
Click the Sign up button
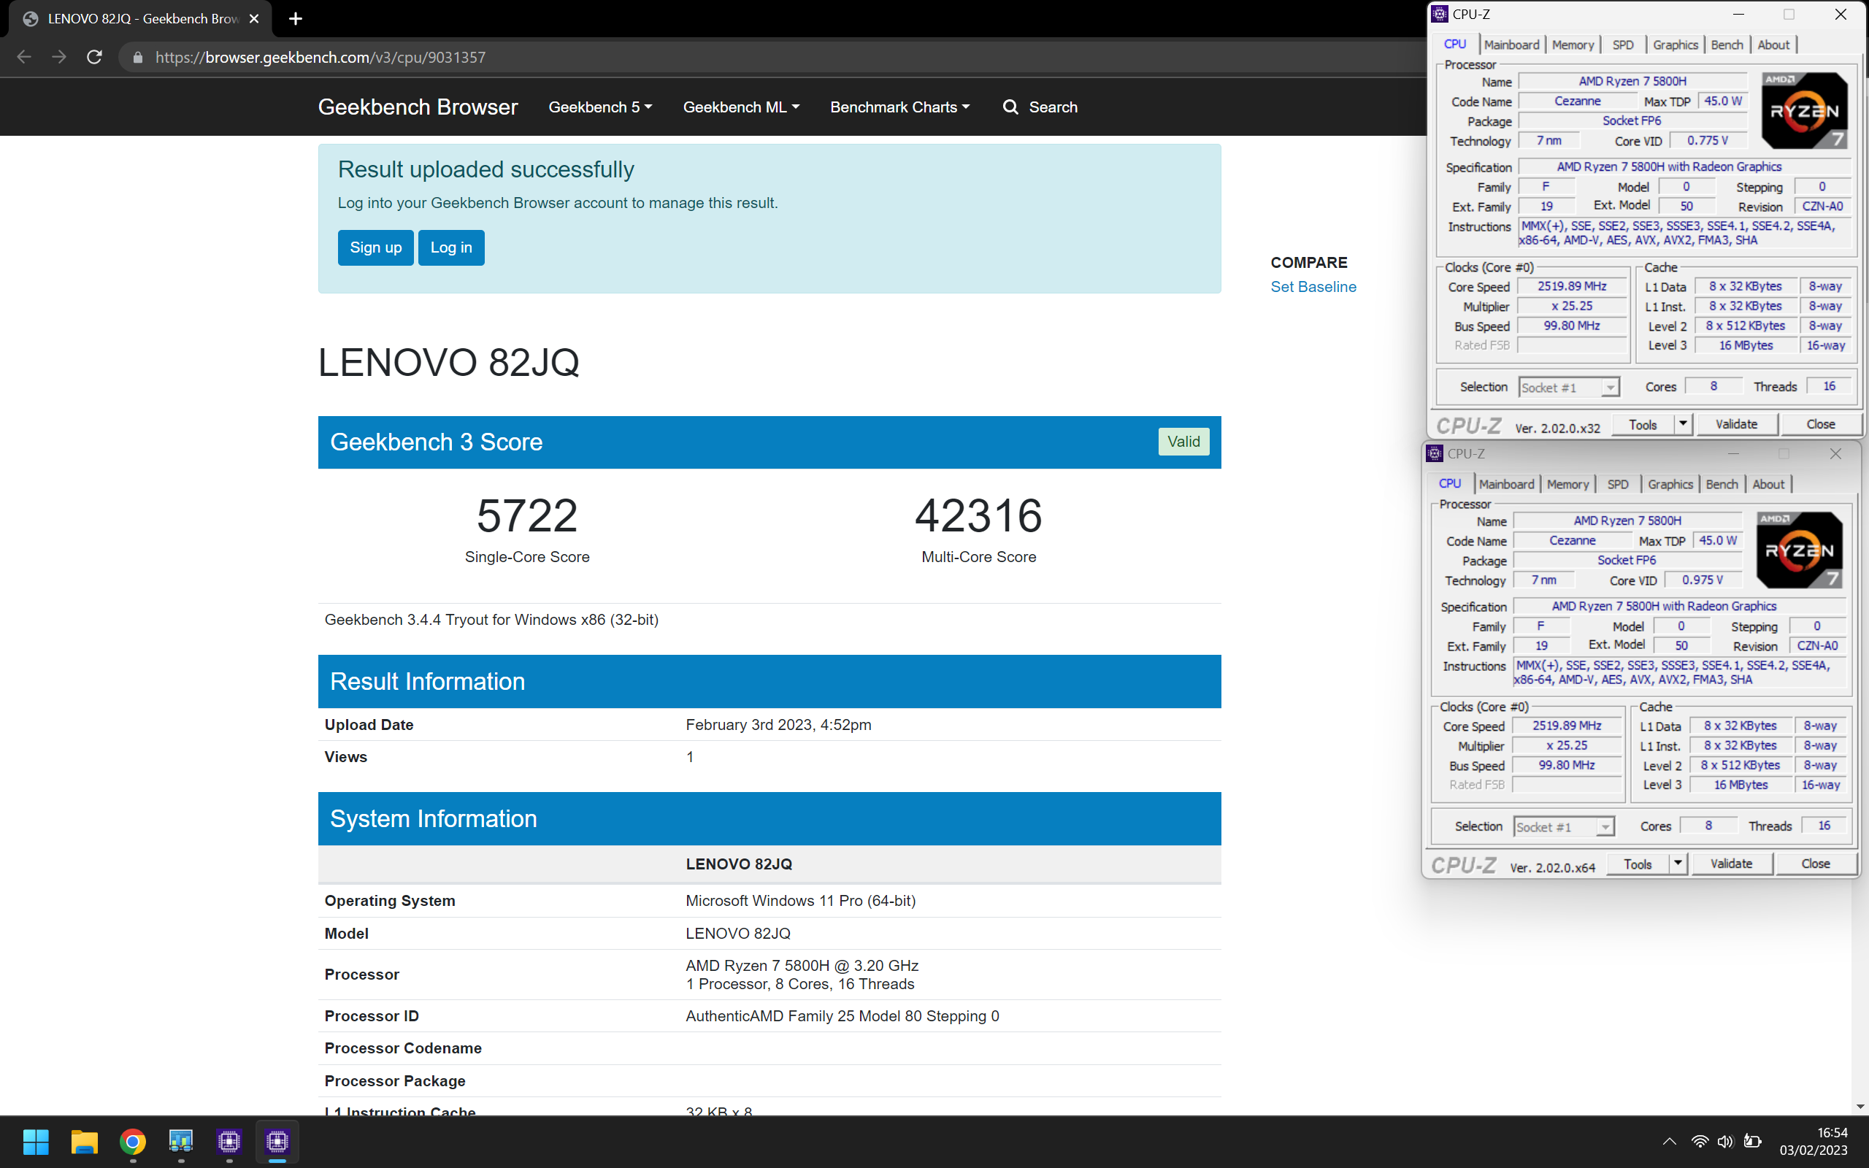tap(375, 247)
